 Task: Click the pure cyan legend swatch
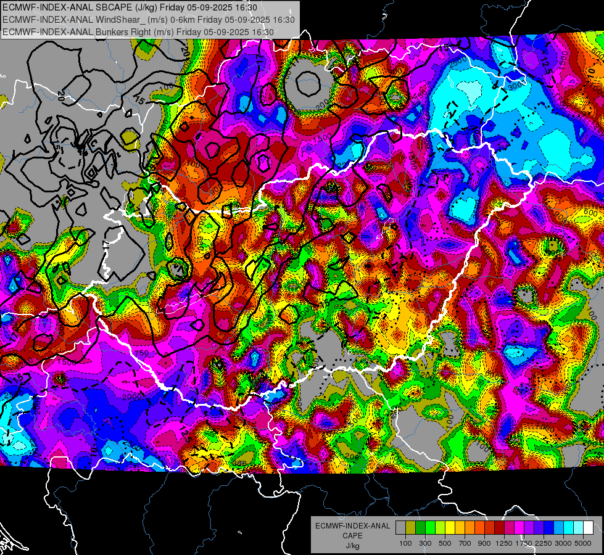(569, 528)
